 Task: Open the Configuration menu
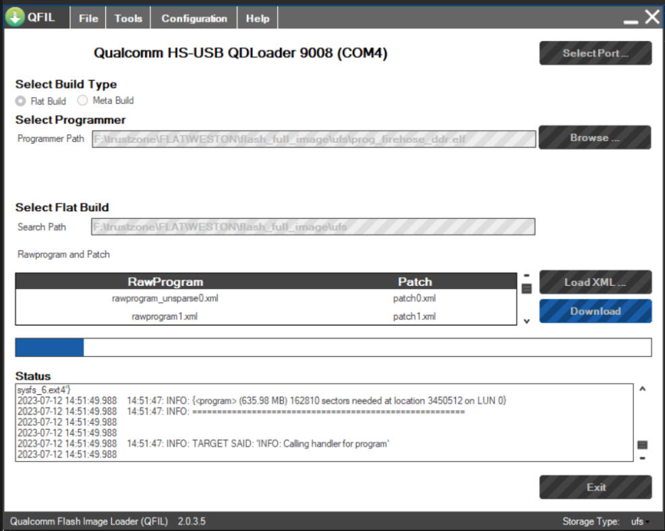point(194,19)
